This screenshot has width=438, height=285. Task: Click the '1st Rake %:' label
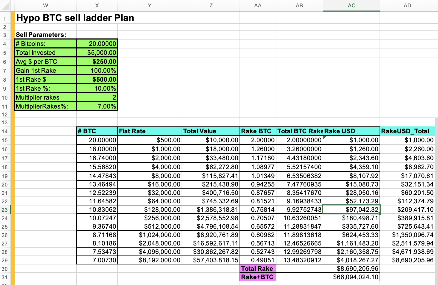(x=45, y=89)
